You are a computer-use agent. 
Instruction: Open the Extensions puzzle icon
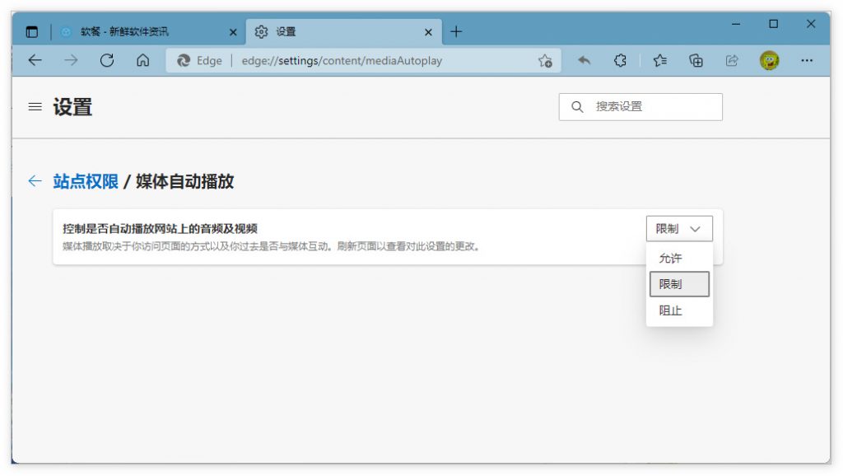621,60
